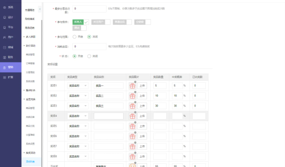
Task: Open prize type dropdown for 奖项8
Action: (x=78, y=157)
